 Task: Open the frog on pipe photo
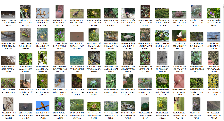point(94,58)
